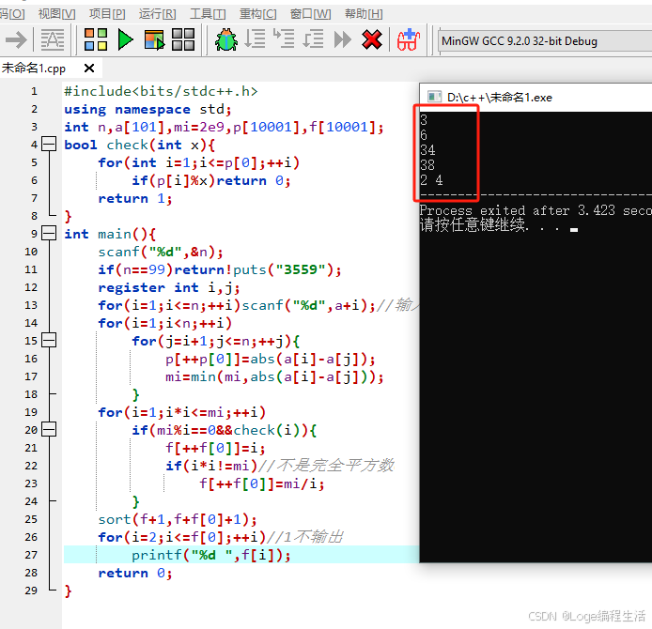Click 'scanf("%d",&n);' on line 10
This screenshot has width=652, height=629.
pos(161,252)
